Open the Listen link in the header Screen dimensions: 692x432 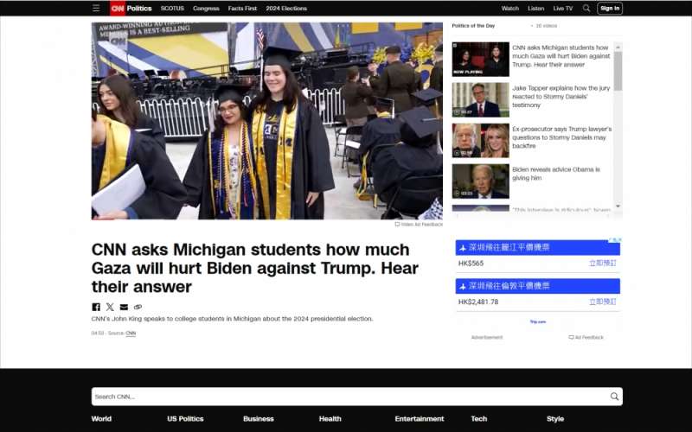point(535,9)
